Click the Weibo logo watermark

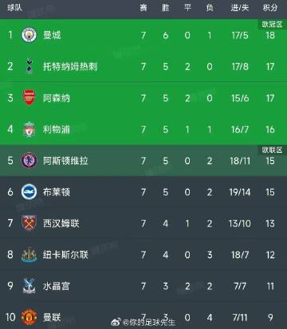click(x=116, y=323)
